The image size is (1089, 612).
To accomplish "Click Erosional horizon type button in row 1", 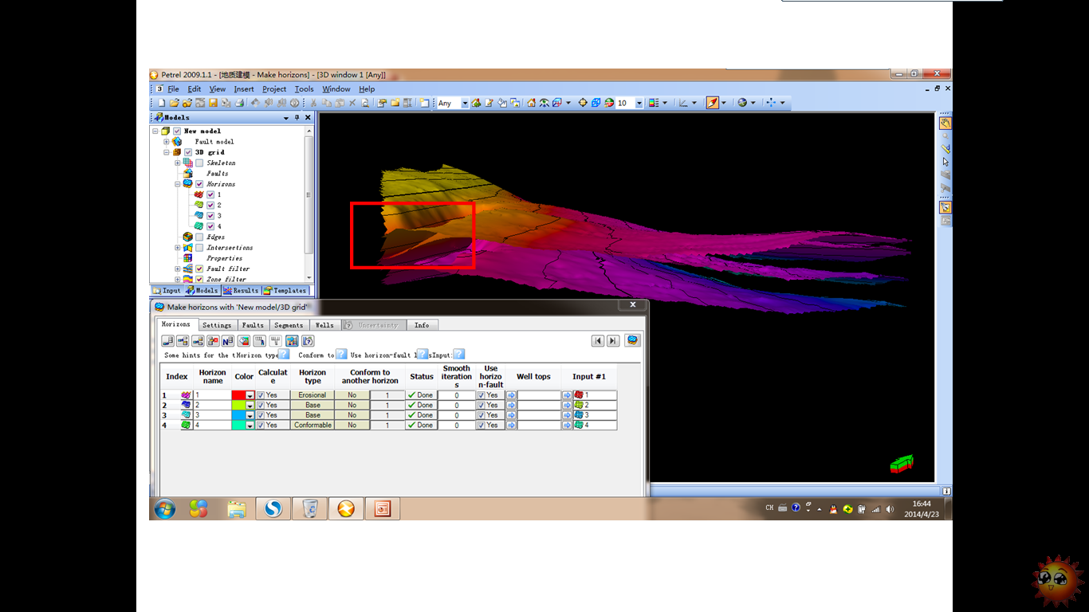I will pos(313,395).
